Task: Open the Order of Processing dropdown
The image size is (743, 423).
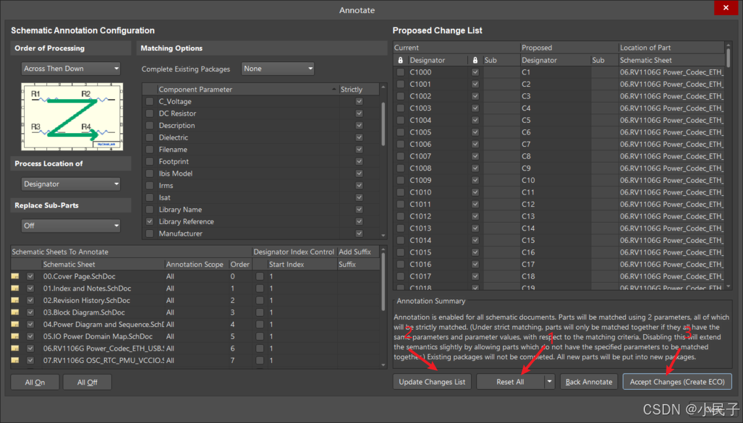Action: 71,69
